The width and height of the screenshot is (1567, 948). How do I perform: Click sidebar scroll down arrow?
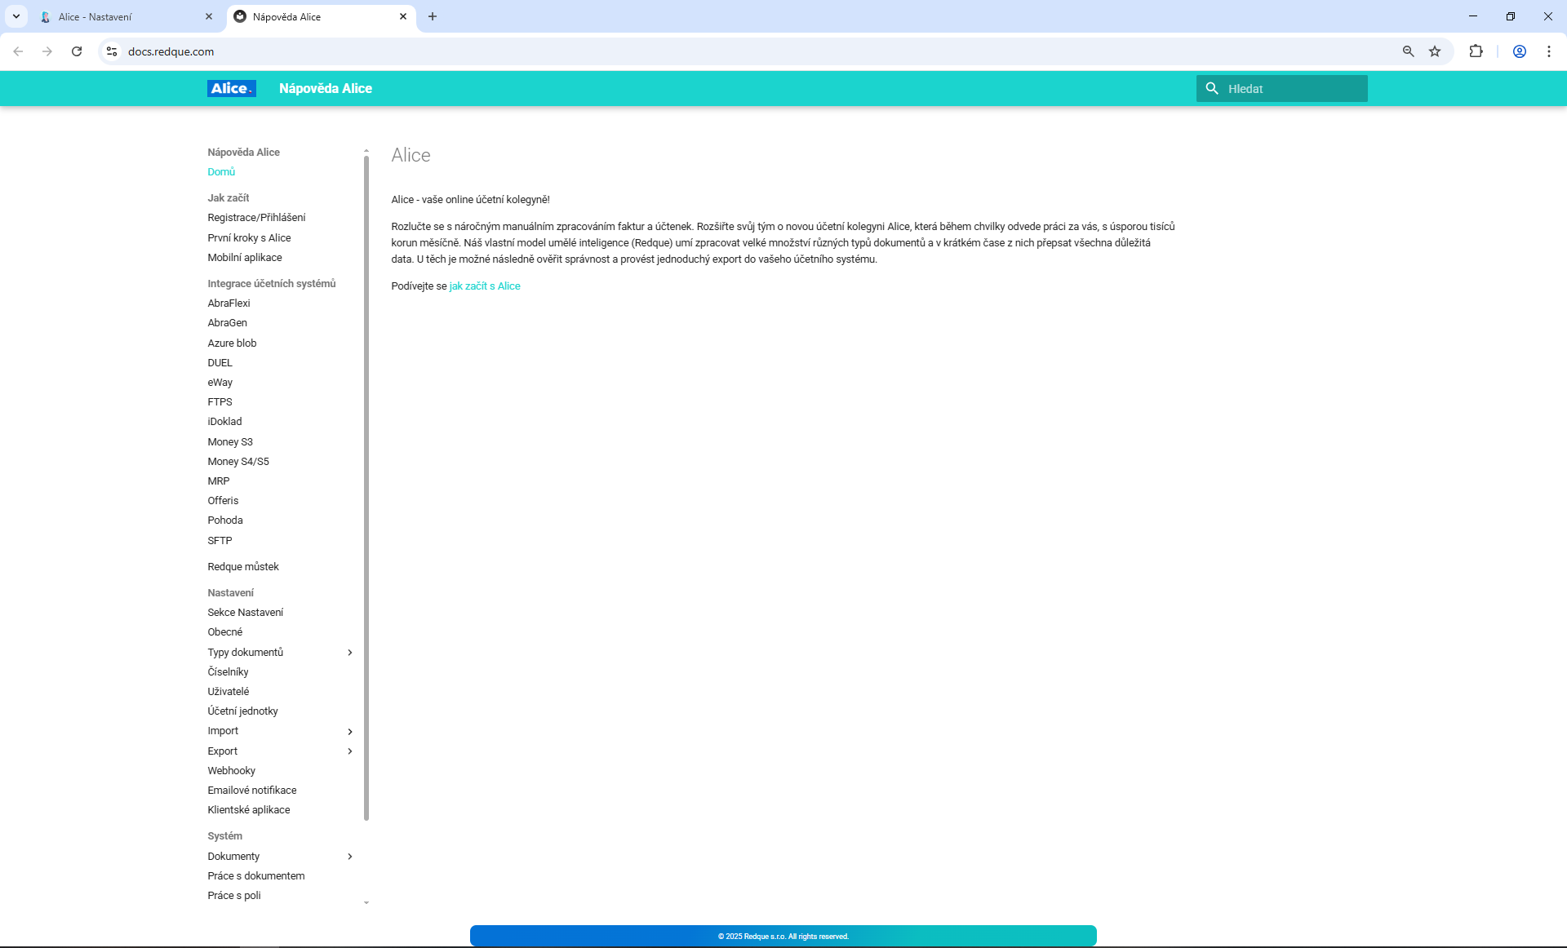[366, 903]
